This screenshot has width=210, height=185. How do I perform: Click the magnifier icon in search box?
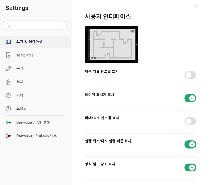tap(8, 25)
